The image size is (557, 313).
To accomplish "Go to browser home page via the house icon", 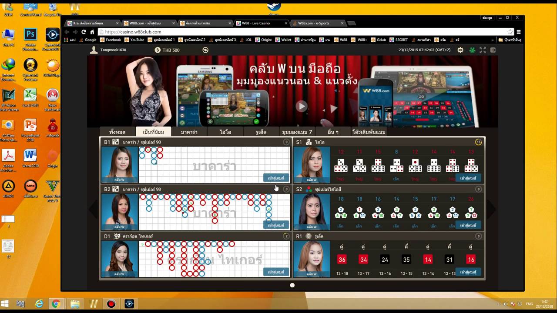I will [x=92, y=32].
